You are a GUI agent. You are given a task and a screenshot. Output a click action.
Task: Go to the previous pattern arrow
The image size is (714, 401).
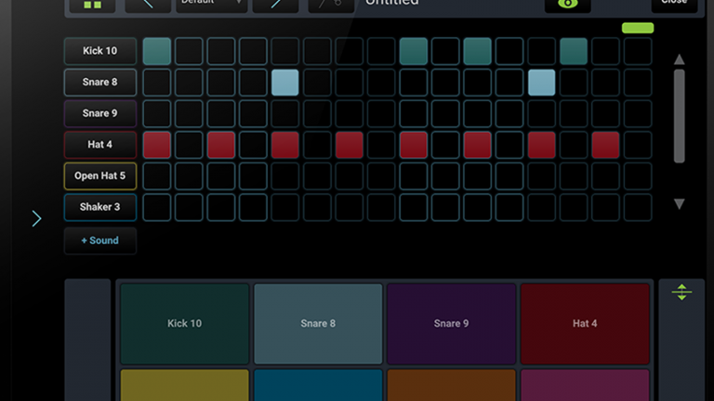coord(148,5)
